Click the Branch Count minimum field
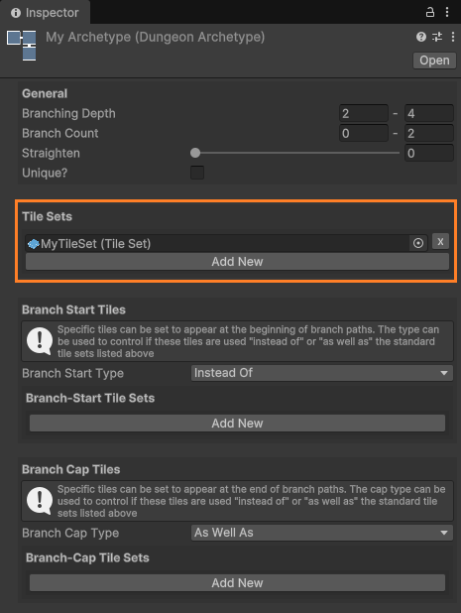 tap(364, 133)
